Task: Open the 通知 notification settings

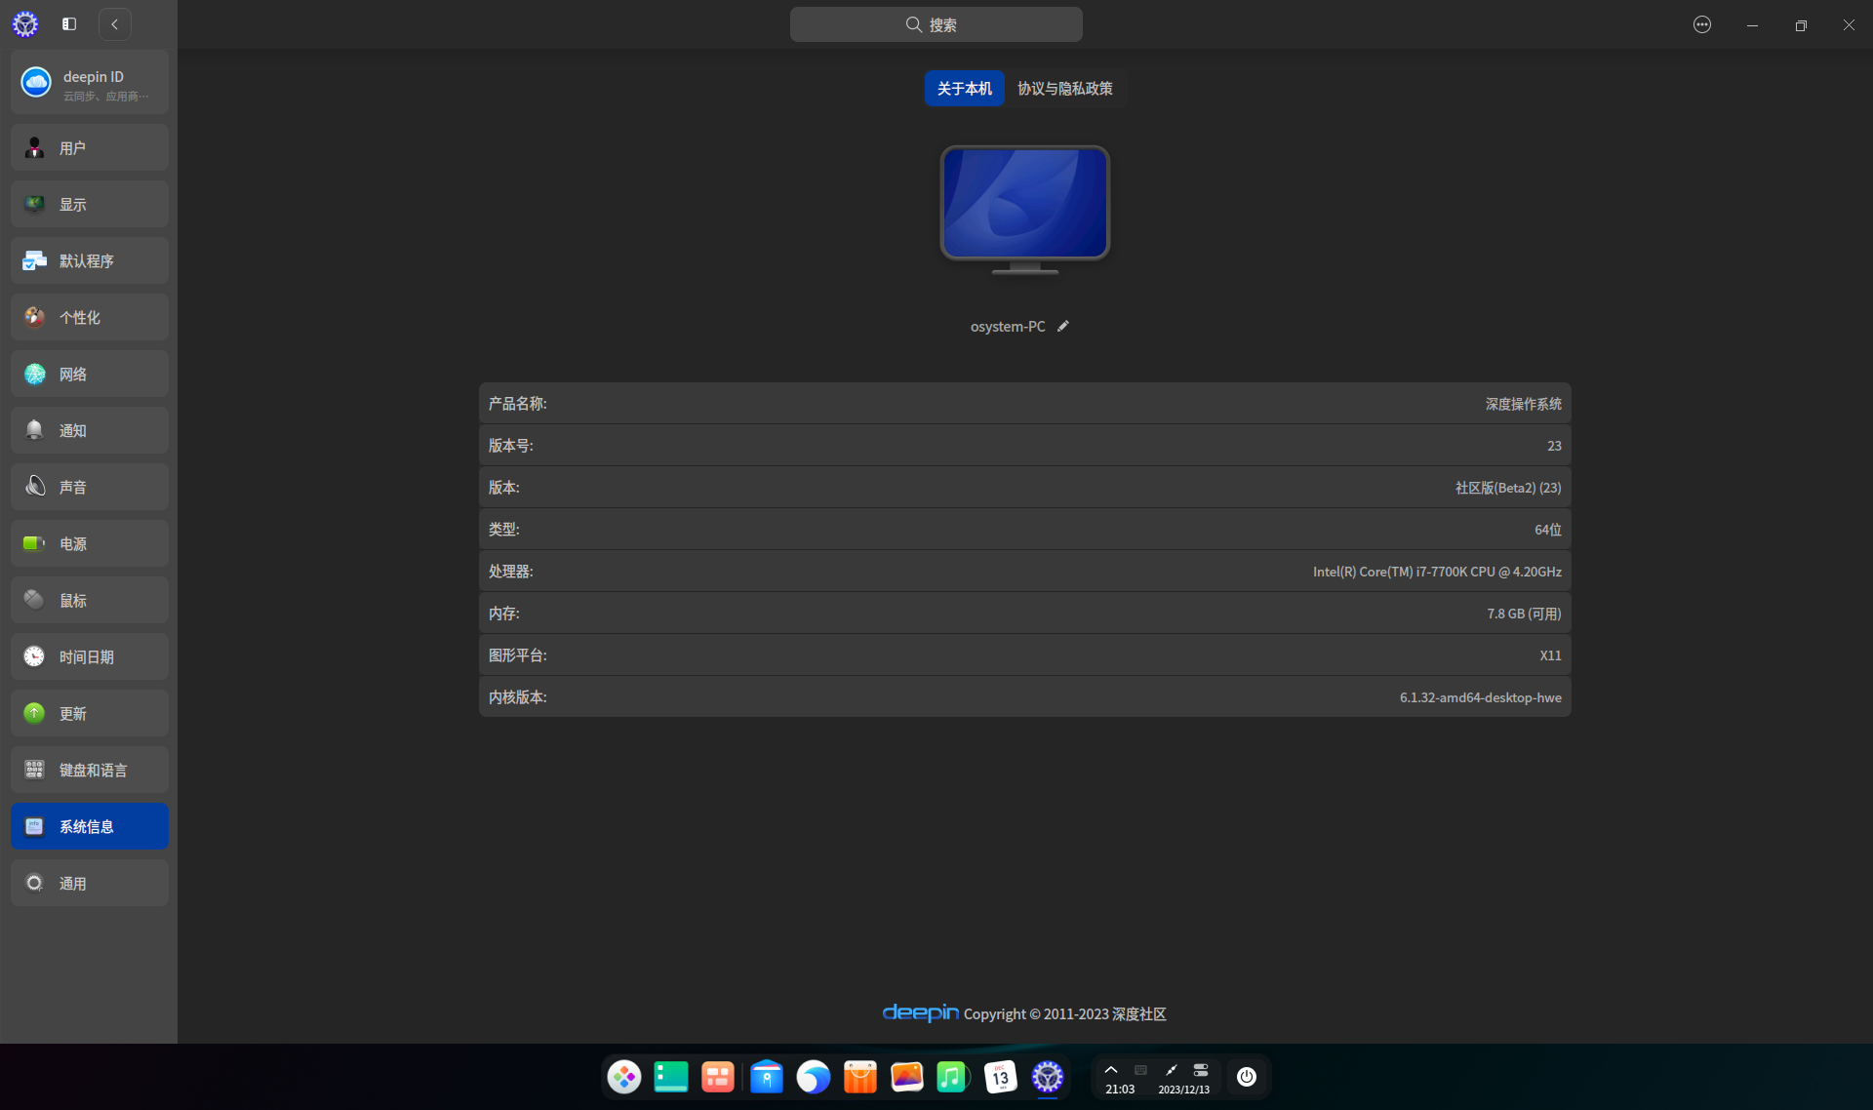Action: pyautogui.click(x=90, y=430)
